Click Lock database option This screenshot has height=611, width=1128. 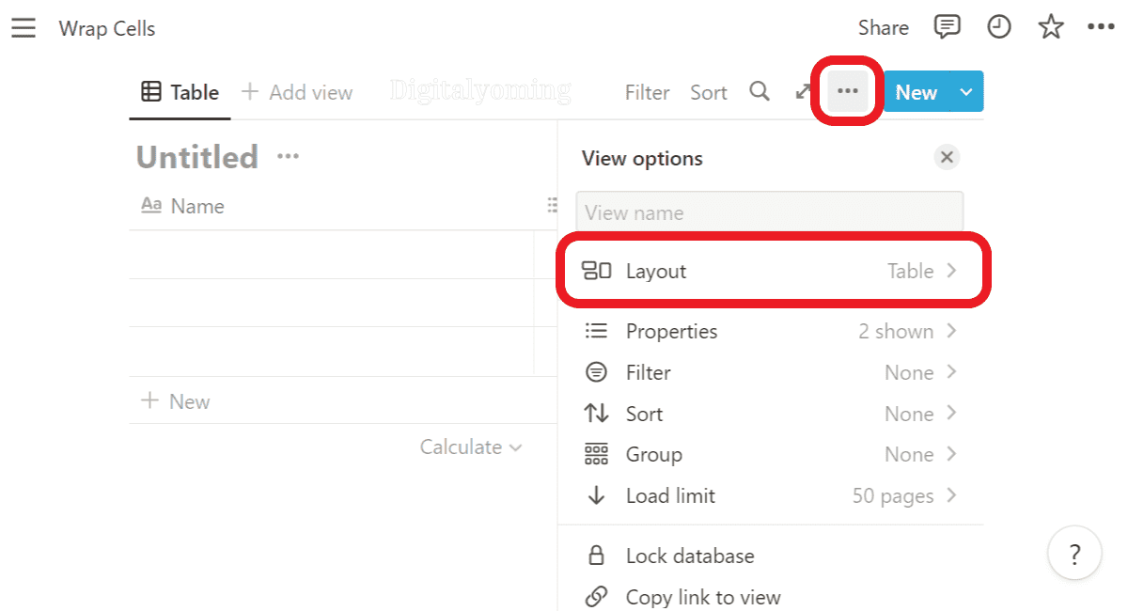click(x=689, y=556)
